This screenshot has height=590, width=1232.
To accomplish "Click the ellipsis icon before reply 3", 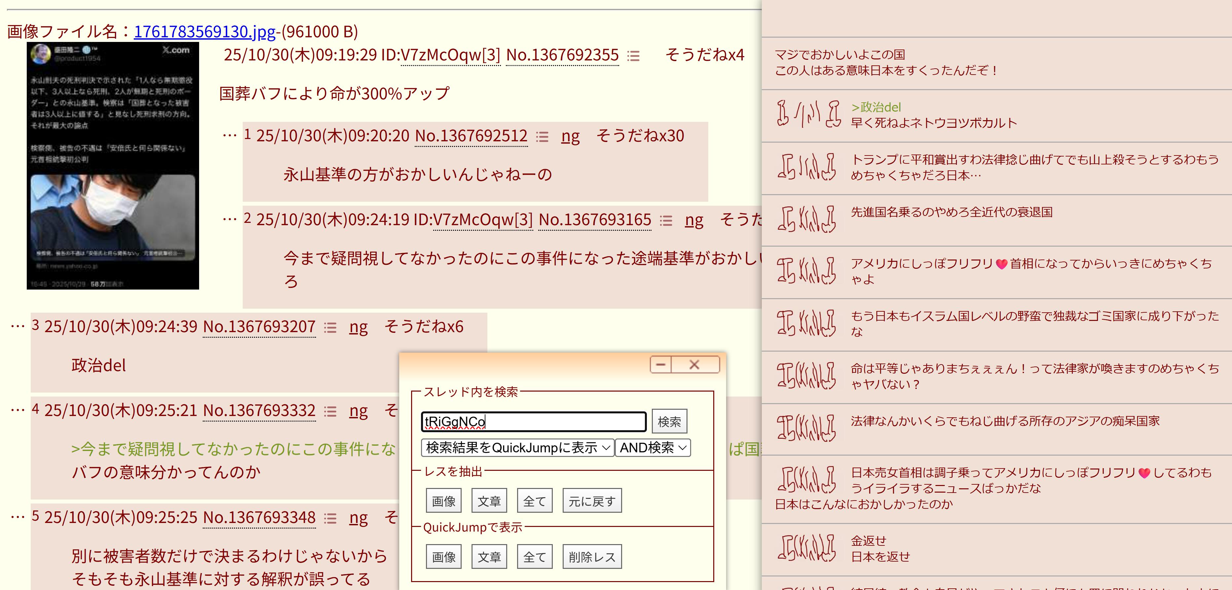I will [x=18, y=326].
